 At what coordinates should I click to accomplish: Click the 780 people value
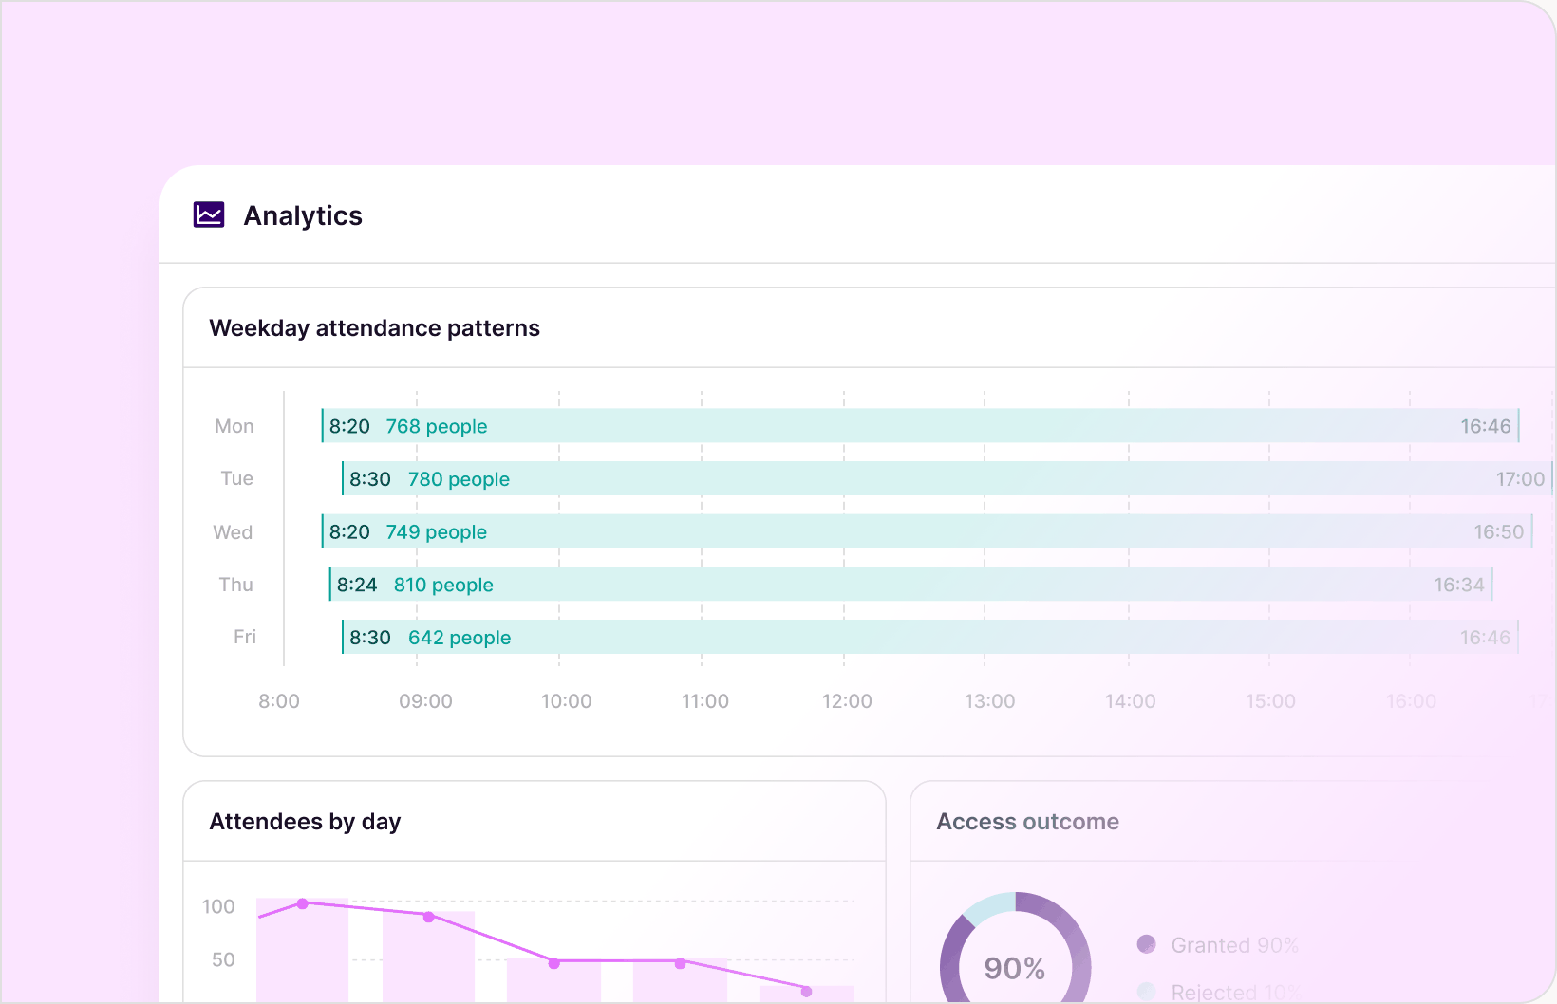tap(459, 479)
